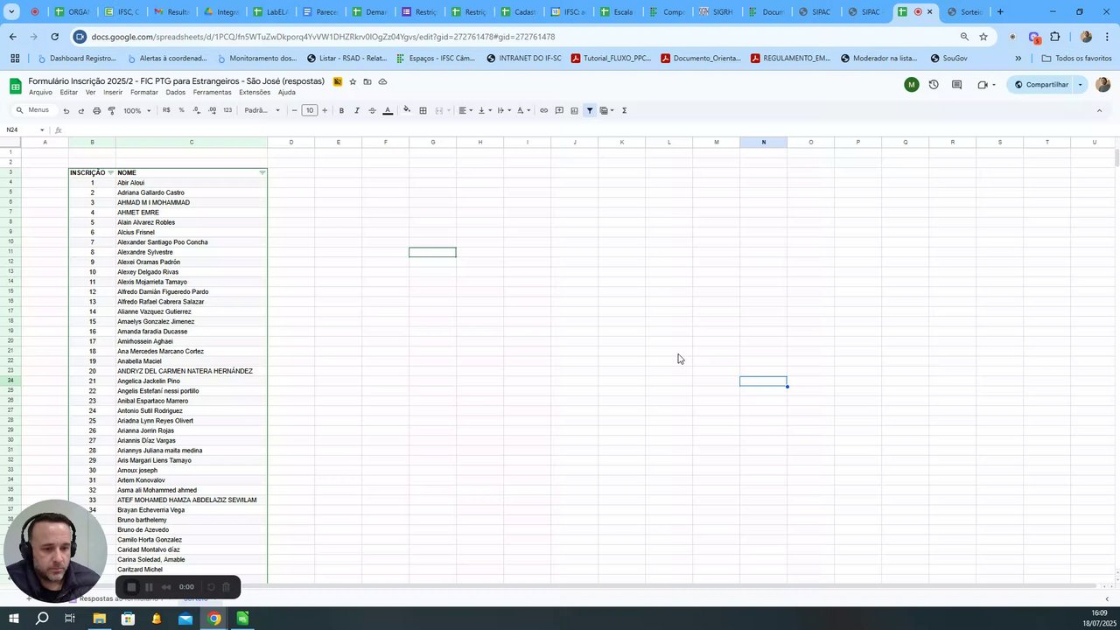
Task: Open the Formatar menu
Action: click(144, 92)
